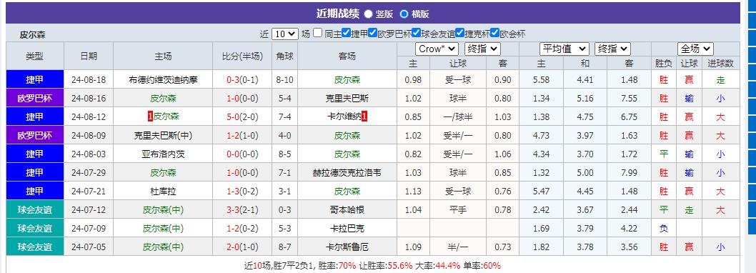The height and width of the screenshot is (273, 756).
Task: Open the 全场 dropdown
Action: pos(695,49)
